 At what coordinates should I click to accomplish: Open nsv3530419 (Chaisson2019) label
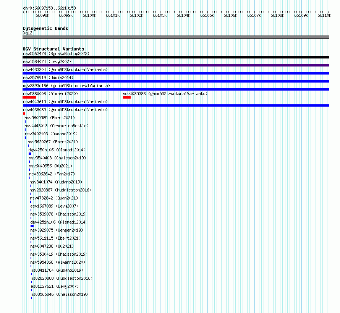(x=59, y=254)
